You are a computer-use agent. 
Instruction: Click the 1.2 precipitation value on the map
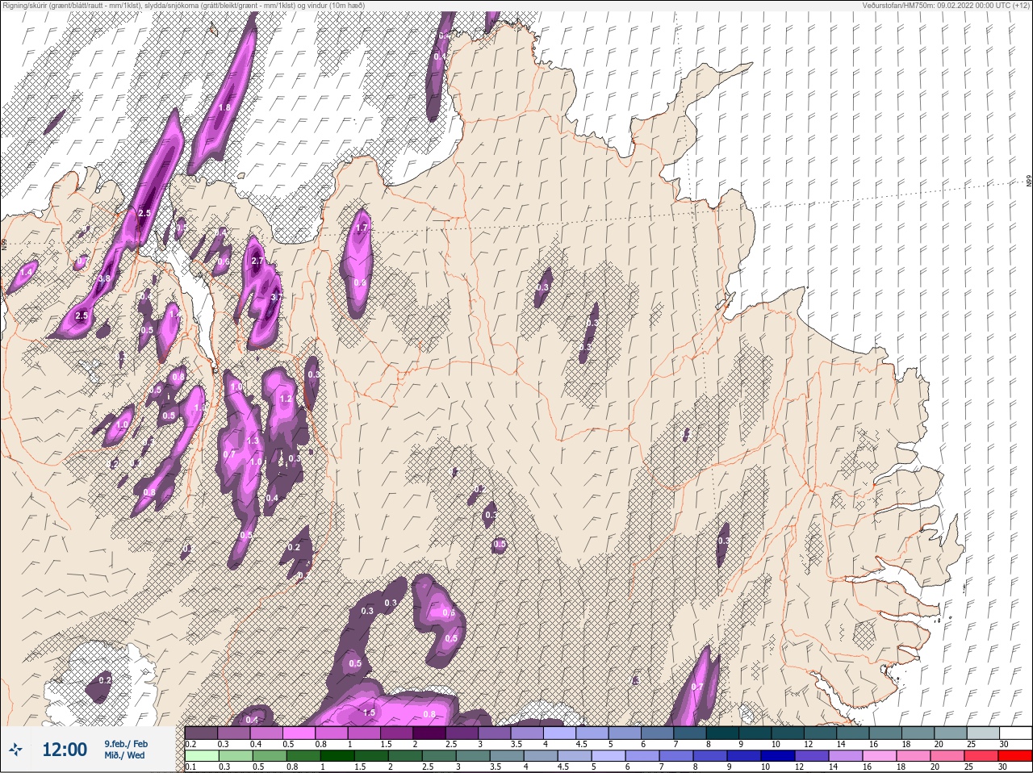coord(285,399)
